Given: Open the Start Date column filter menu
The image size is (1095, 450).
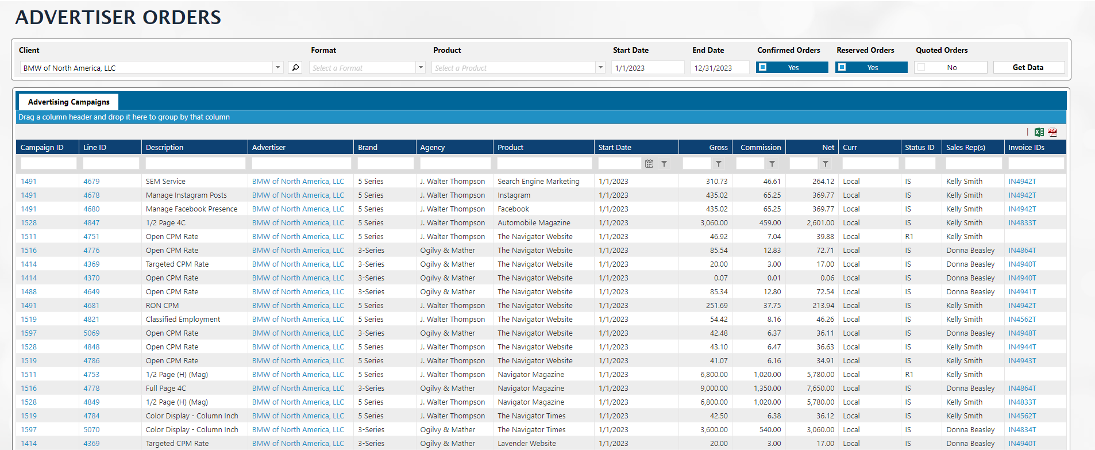Looking at the screenshot, I should tap(664, 164).
